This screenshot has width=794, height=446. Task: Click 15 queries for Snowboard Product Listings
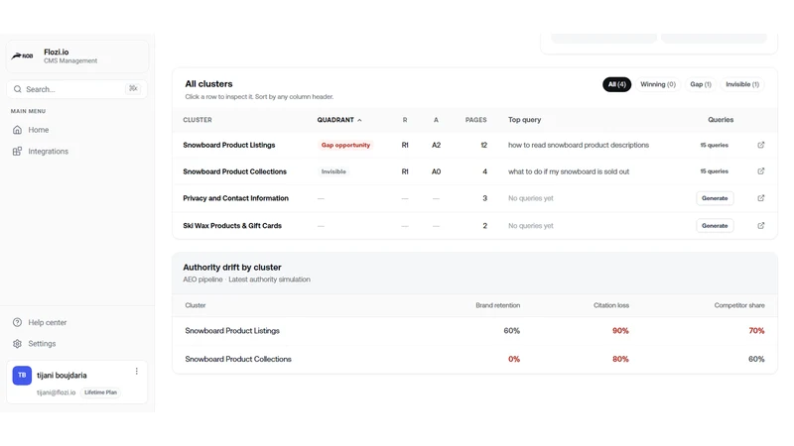(x=714, y=145)
